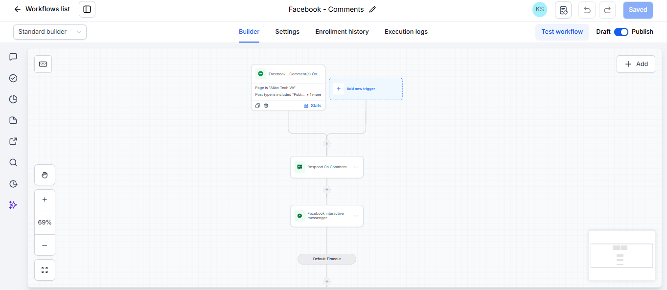Expand the '+ 1 more' filter text

[x=314, y=95]
